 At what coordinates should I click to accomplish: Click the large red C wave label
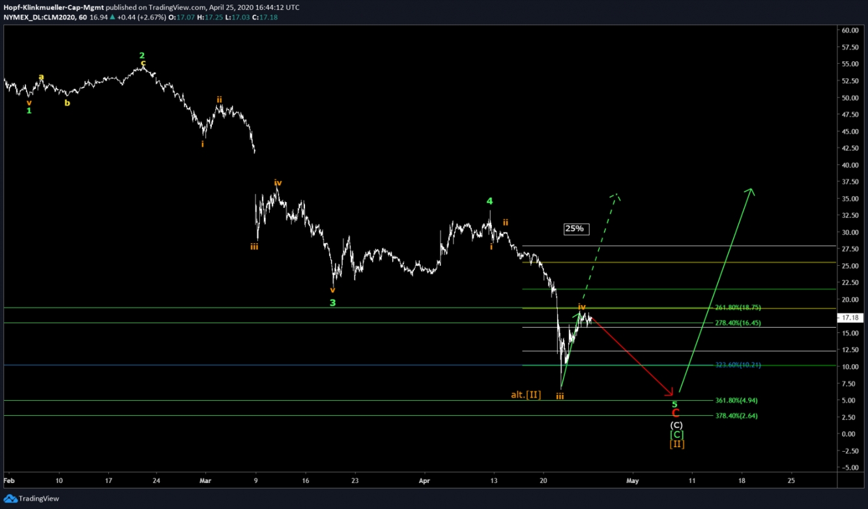click(676, 413)
